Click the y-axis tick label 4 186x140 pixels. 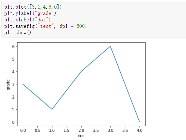(x=13, y=72)
